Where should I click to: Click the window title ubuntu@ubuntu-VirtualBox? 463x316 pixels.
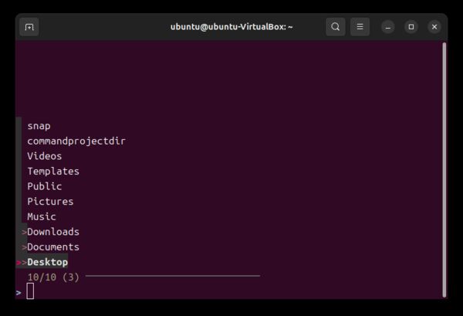231,27
